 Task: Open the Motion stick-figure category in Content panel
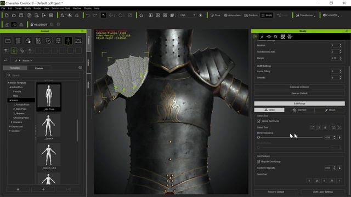tap(68, 40)
